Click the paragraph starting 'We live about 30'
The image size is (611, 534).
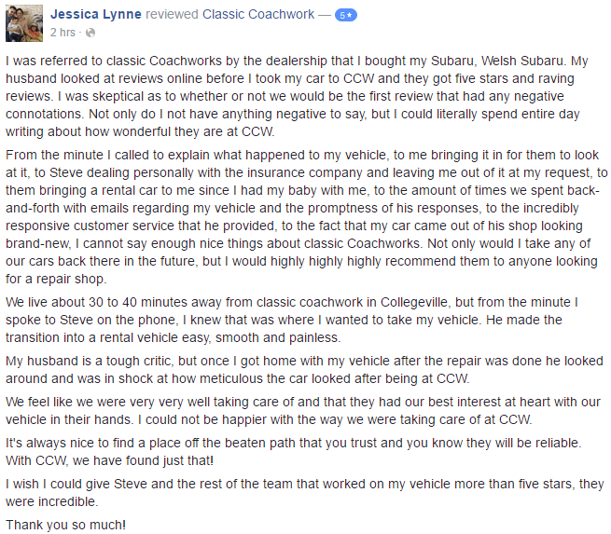point(292,320)
